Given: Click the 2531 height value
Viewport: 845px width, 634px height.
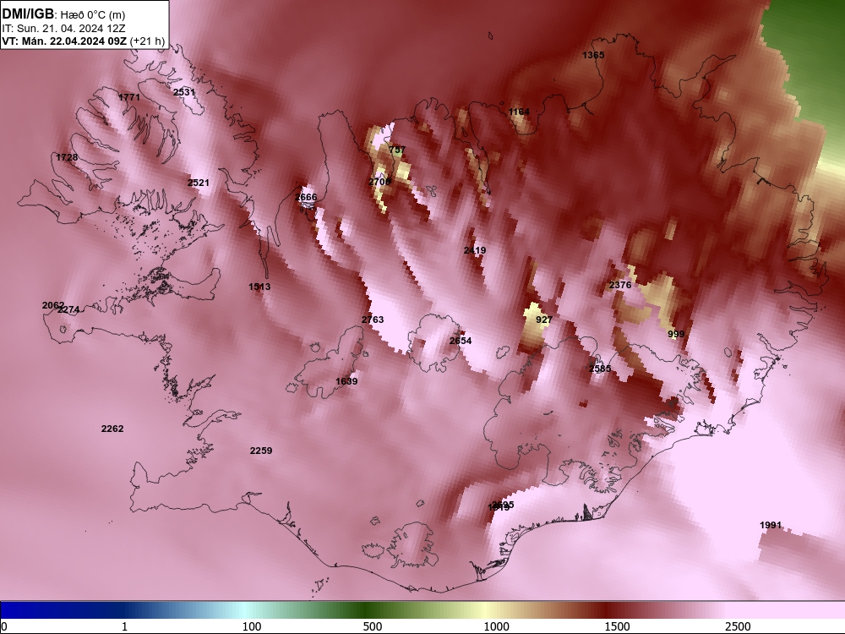Looking at the screenshot, I should coord(184,92).
